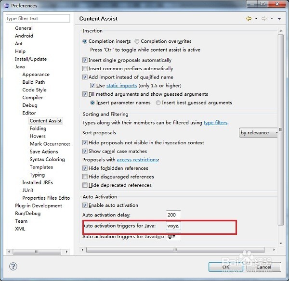Open the Sort proposals 'by relevance' dropdown
The image size is (289, 281).
pyautogui.click(x=258, y=133)
